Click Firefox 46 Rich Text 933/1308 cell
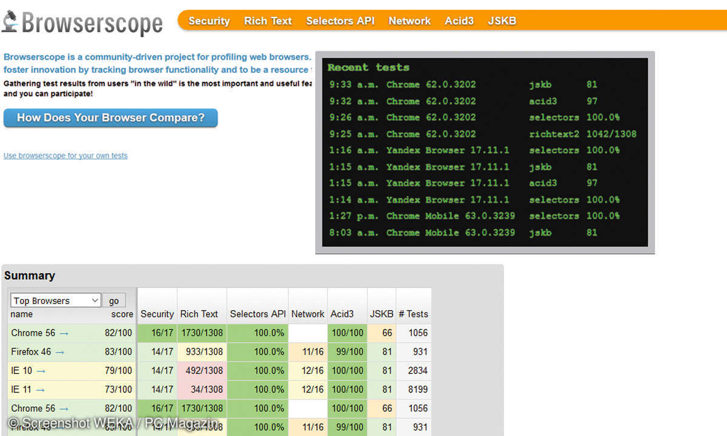The height and width of the screenshot is (436, 727). 202,351
